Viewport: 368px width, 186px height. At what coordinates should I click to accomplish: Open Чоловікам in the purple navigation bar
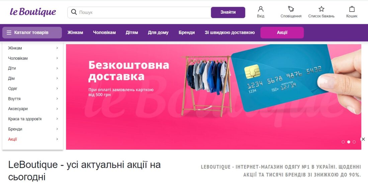coord(104,33)
